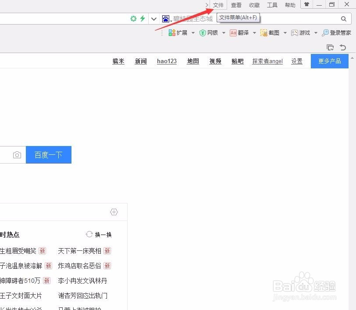The width and height of the screenshot is (356, 310).
Task: Expand the 游戏 dropdown arrow
Action: pyautogui.click(x=316, y=33)
